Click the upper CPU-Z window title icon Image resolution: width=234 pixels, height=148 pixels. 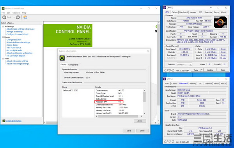coord(165,7)
